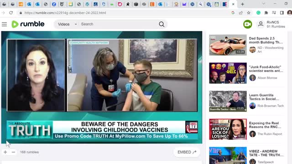
Task: Click the search magnifier icon
Action: point(162,24)
